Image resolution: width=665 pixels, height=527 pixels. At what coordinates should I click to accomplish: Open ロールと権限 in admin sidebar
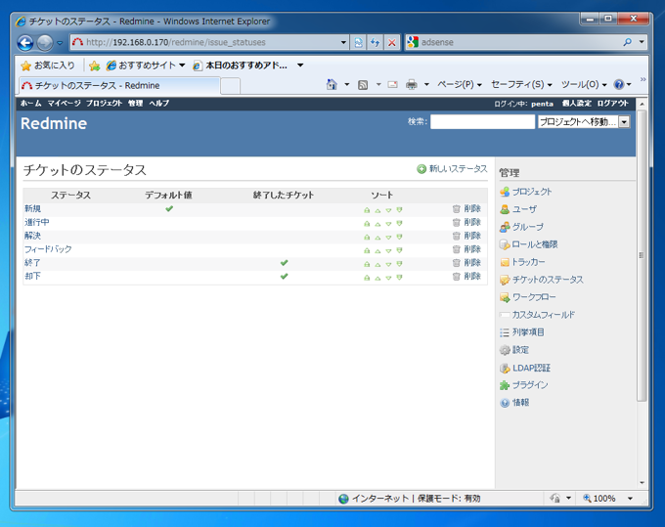pos(534,244)
